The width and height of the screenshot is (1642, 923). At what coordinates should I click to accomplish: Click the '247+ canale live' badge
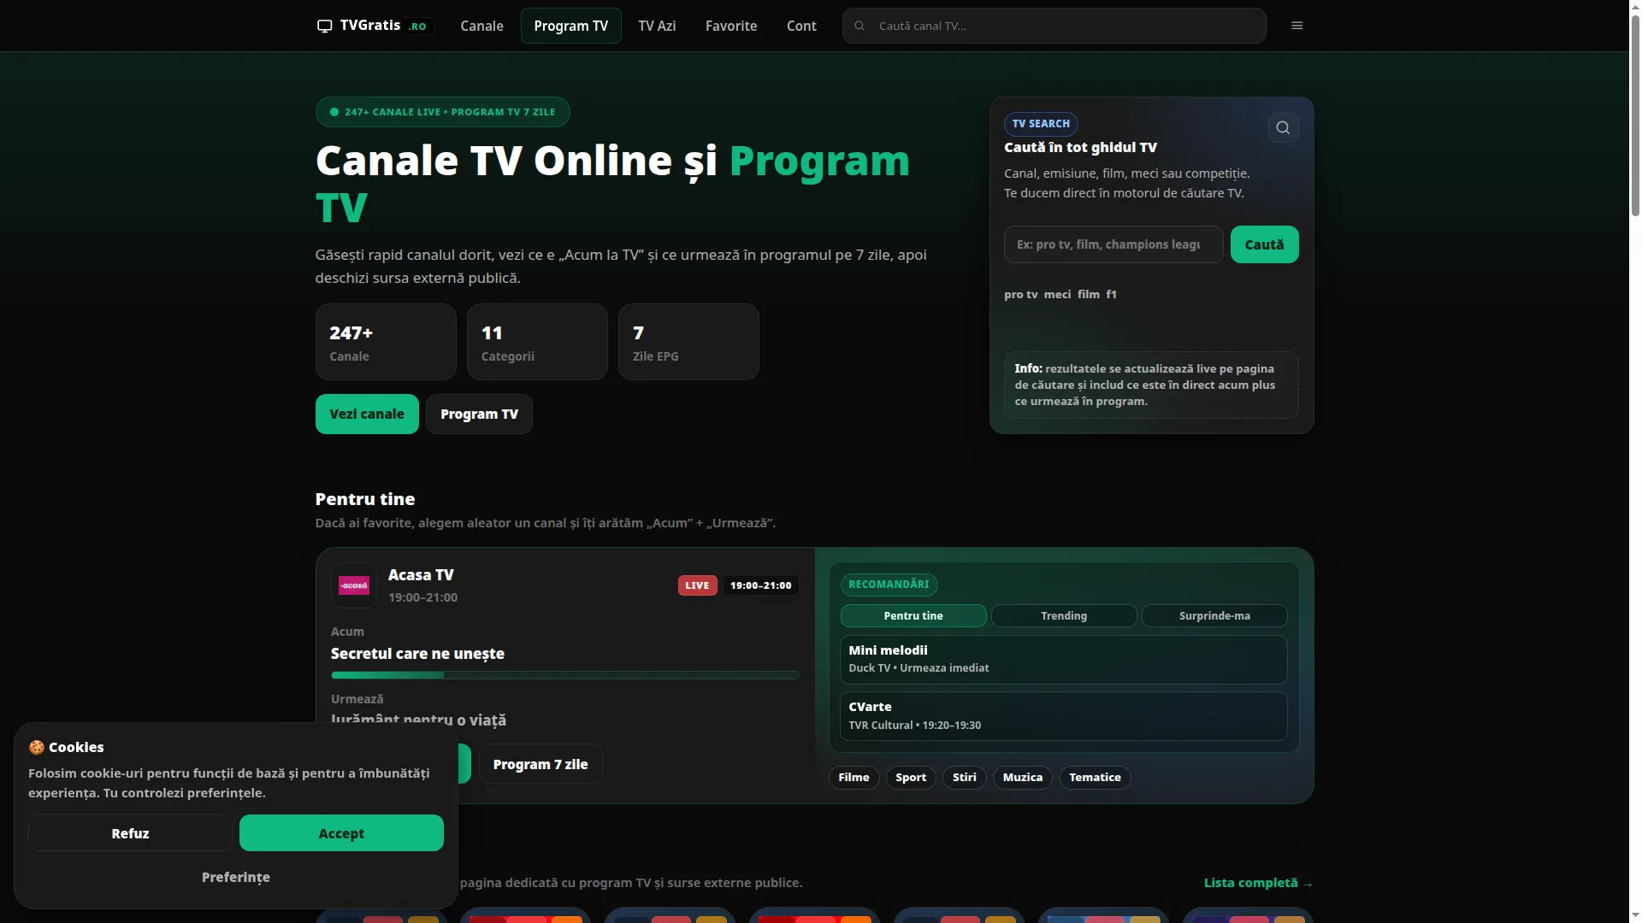(442, 112)
